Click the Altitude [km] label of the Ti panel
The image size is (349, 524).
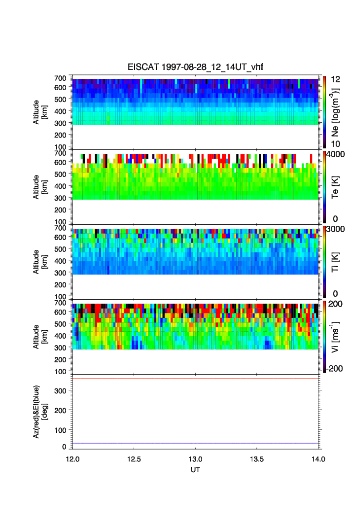coord(40,262)
